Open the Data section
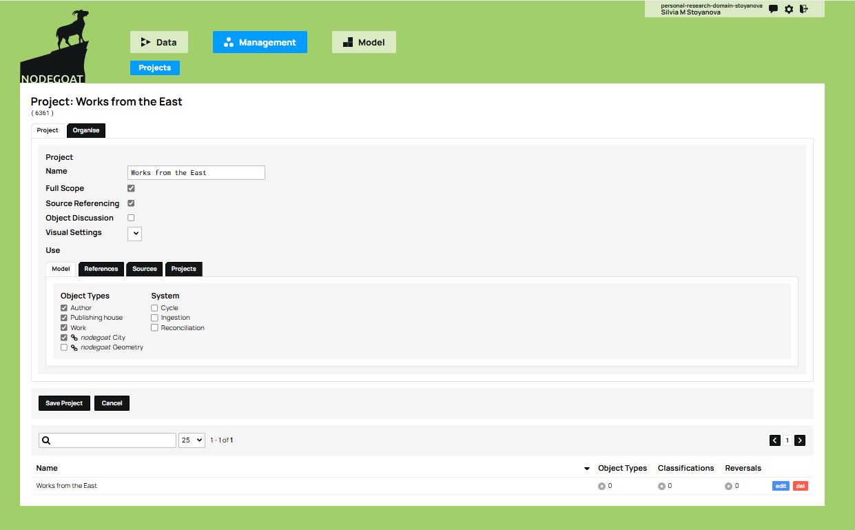Image resolution: width=855 pixels, height=530 pixels. (158, 42)
